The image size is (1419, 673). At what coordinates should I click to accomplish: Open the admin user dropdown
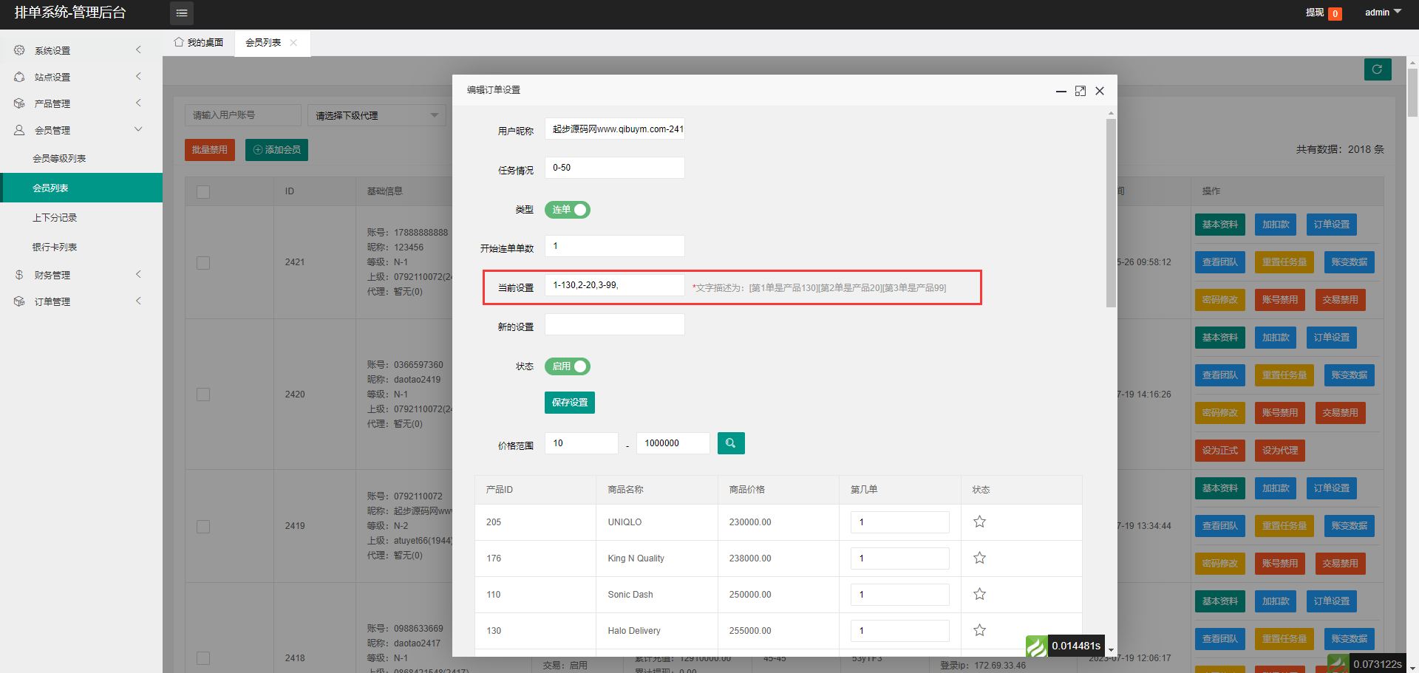(x=1382, y=13)
